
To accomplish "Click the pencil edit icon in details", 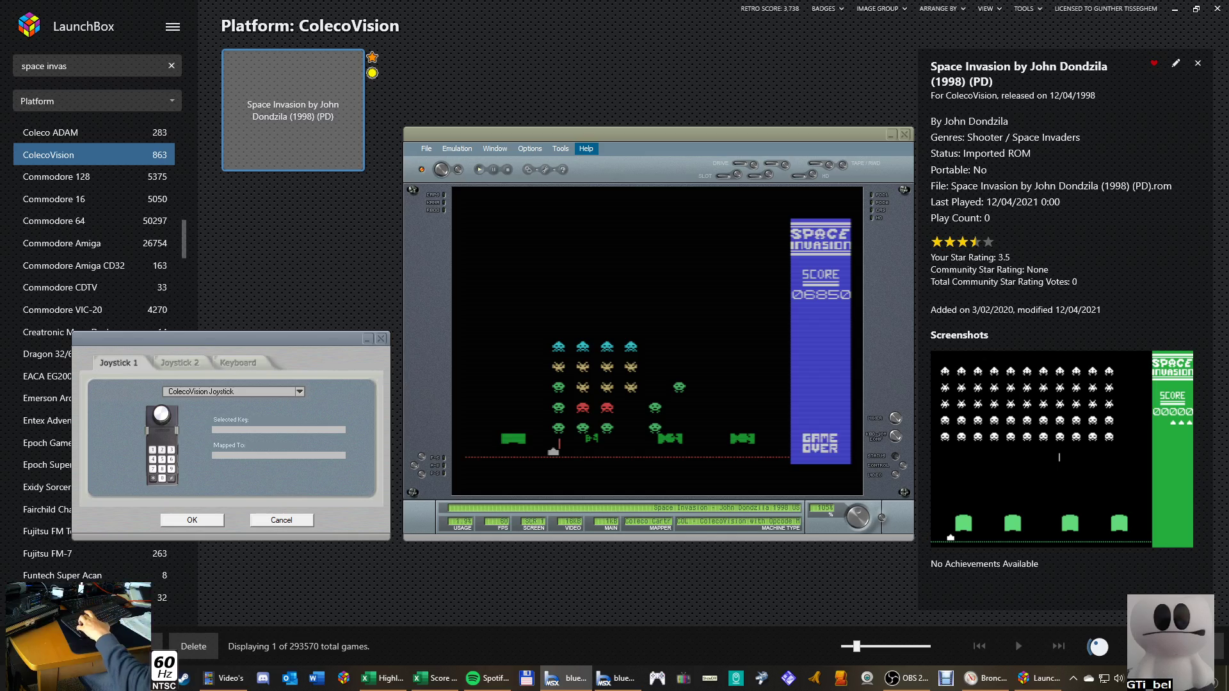I will coord(1176,63).
